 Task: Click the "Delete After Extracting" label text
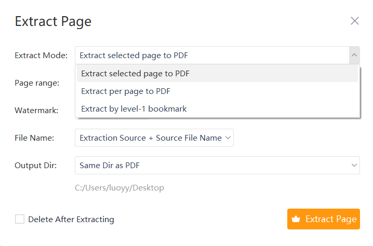tap(71, 220)
